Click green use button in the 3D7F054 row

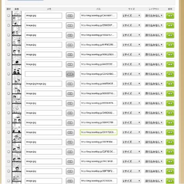(x=170, y=142)
